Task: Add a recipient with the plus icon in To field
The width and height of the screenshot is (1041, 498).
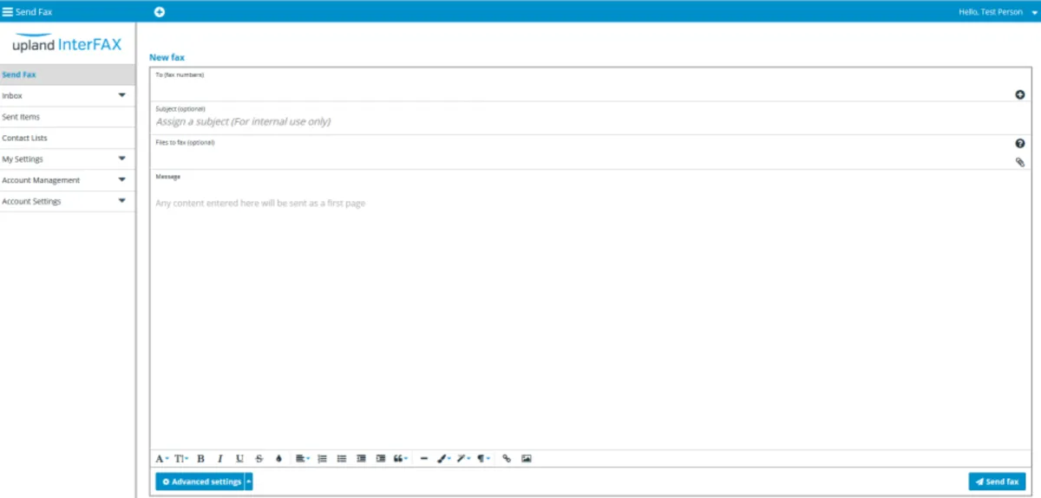Action: tap(1020, 94)
